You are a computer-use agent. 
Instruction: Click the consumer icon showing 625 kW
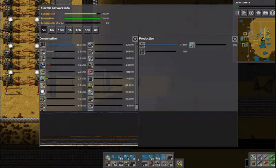click(90, 45)
